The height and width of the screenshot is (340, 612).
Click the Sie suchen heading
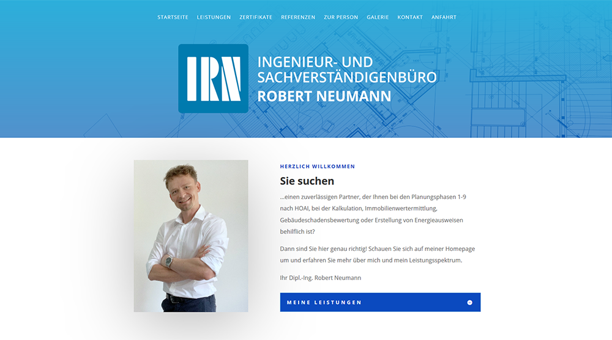tap(307, 181)
